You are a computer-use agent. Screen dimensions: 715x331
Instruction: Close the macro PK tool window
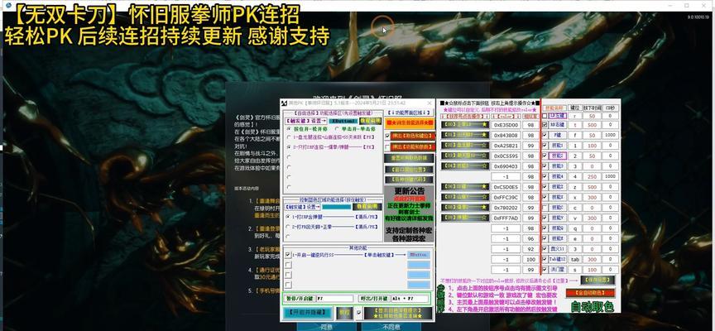[428, 103]
